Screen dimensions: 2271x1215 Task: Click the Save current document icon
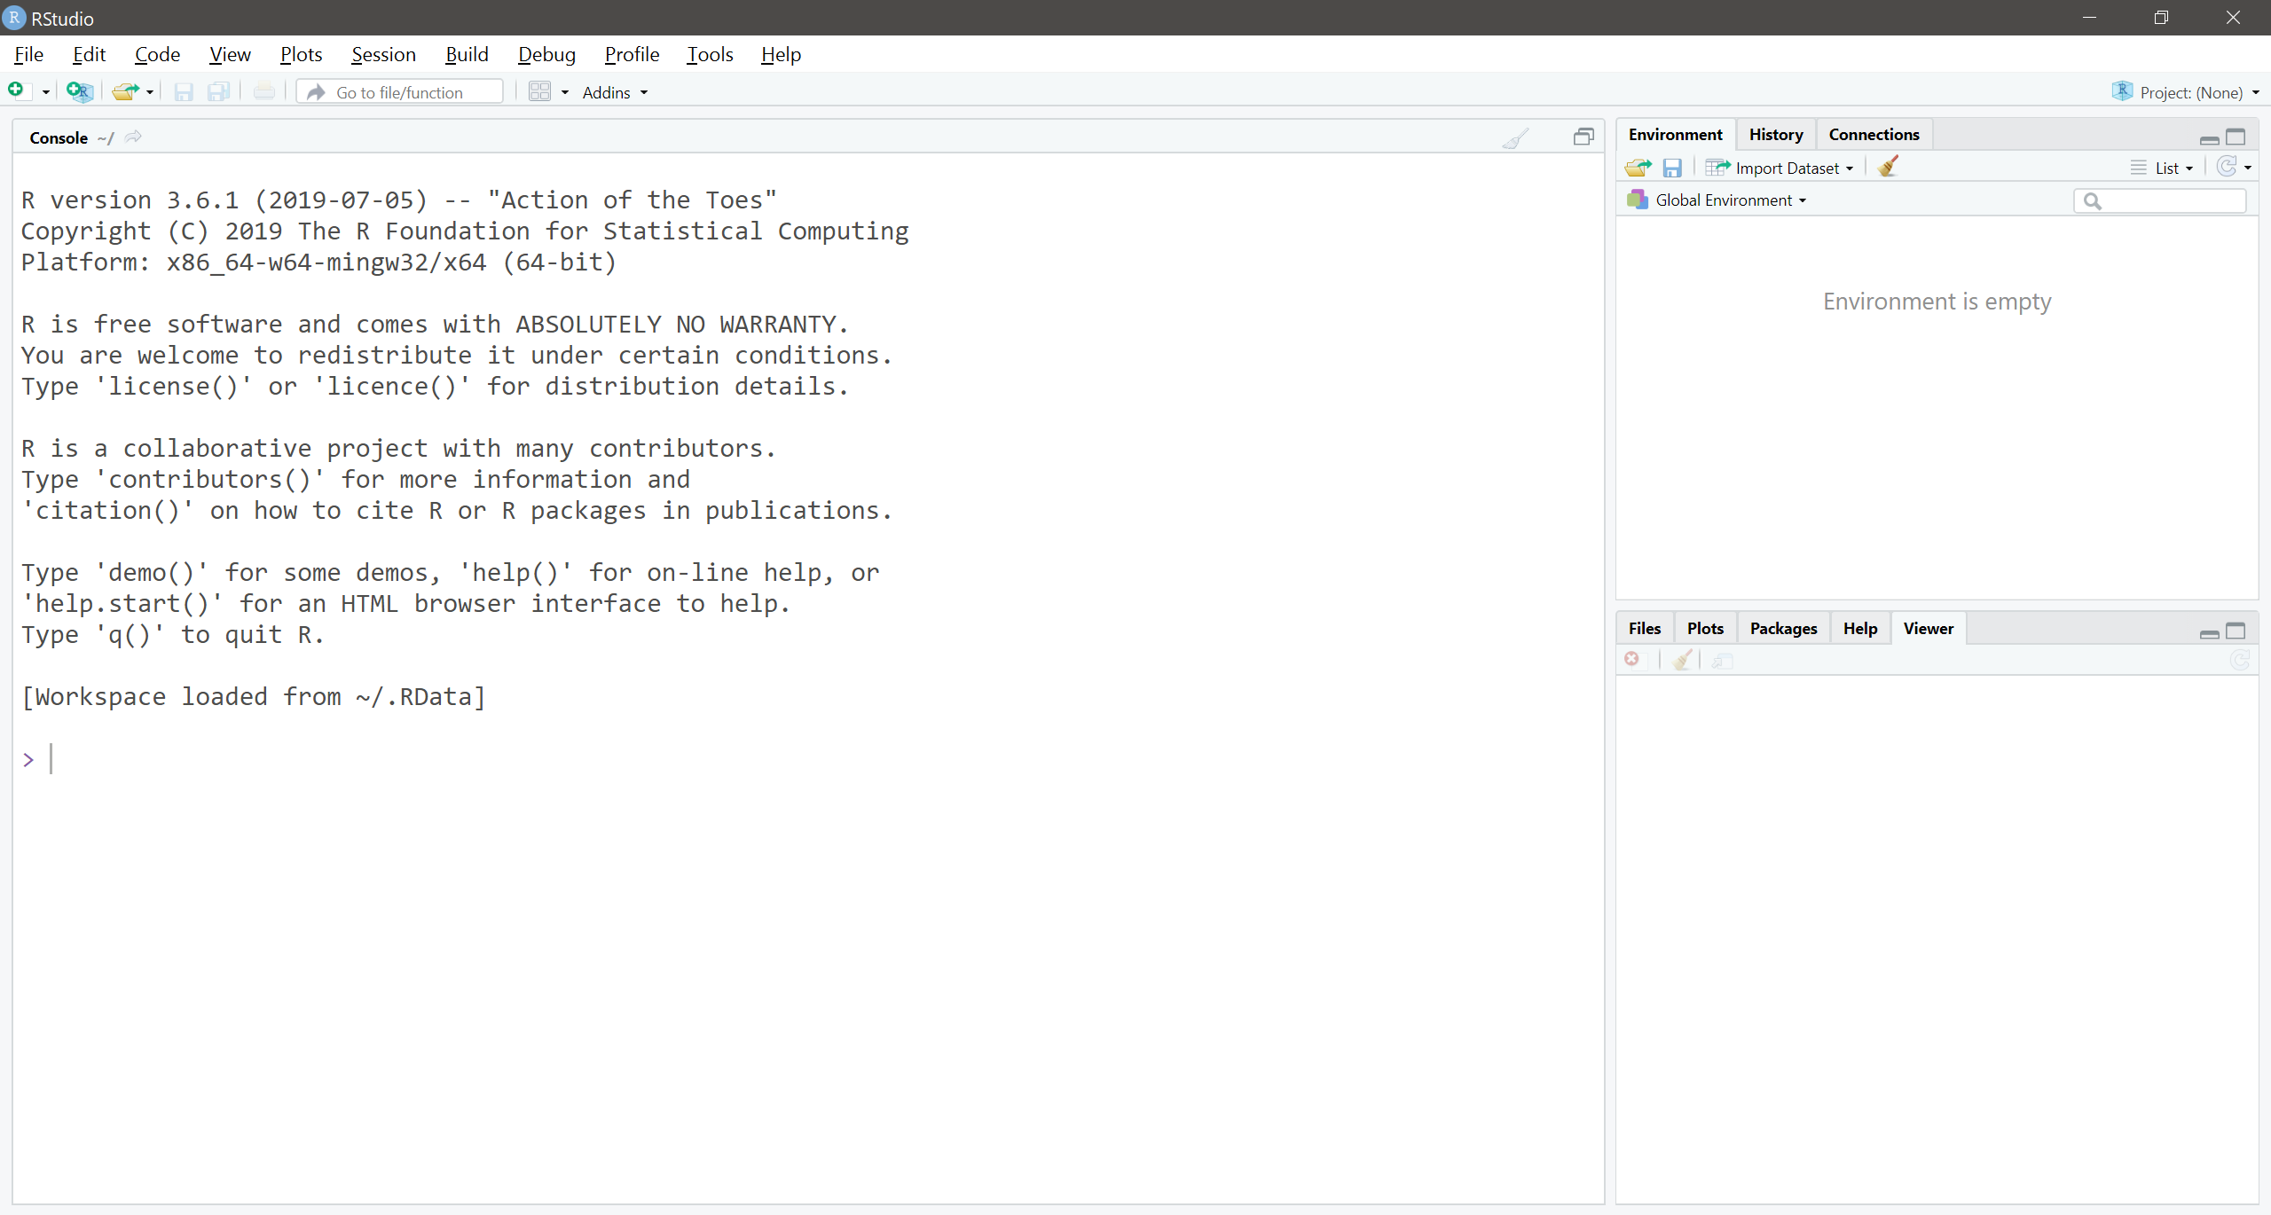(184, 91)
